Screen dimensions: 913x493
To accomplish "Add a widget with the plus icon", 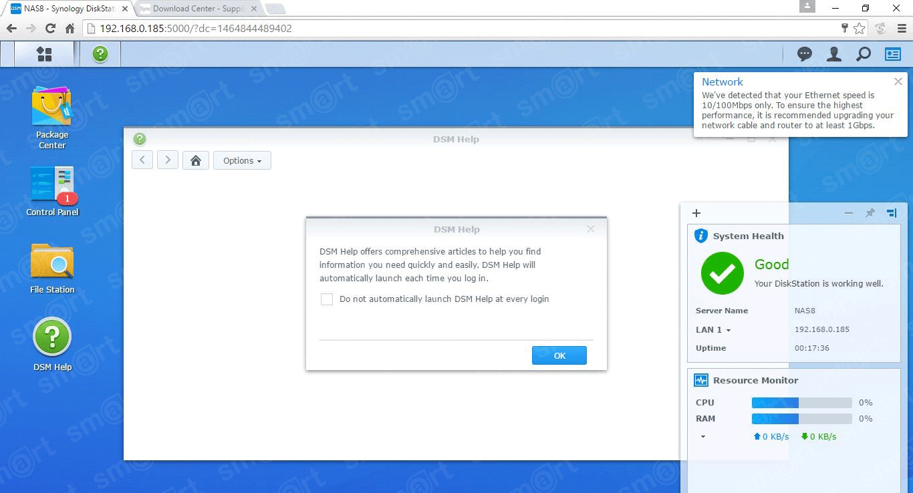I will coord(696,213).
